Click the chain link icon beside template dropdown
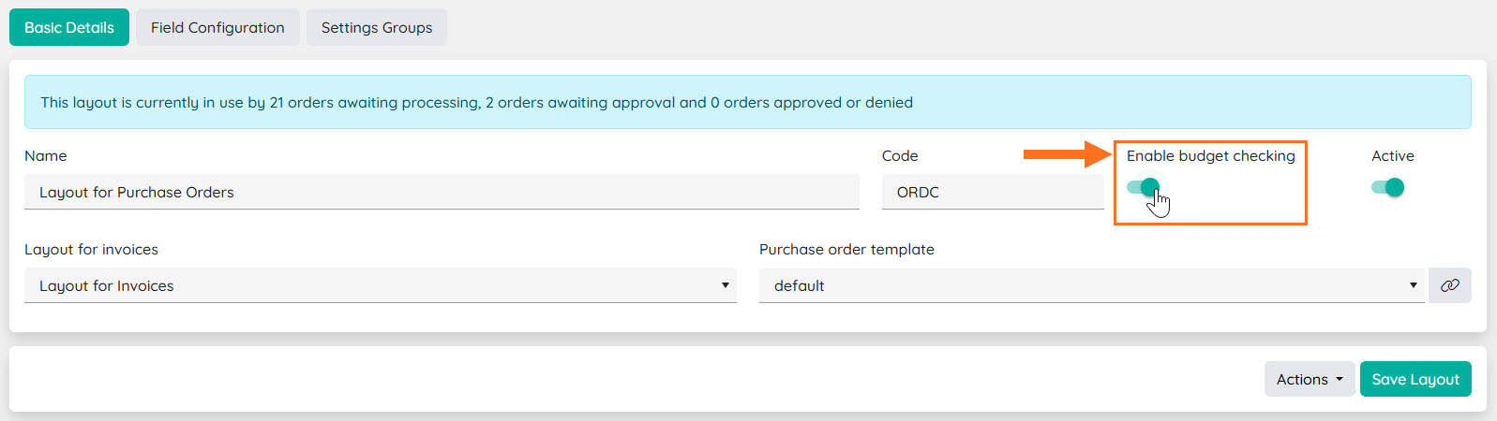 tap(1449, 285)
